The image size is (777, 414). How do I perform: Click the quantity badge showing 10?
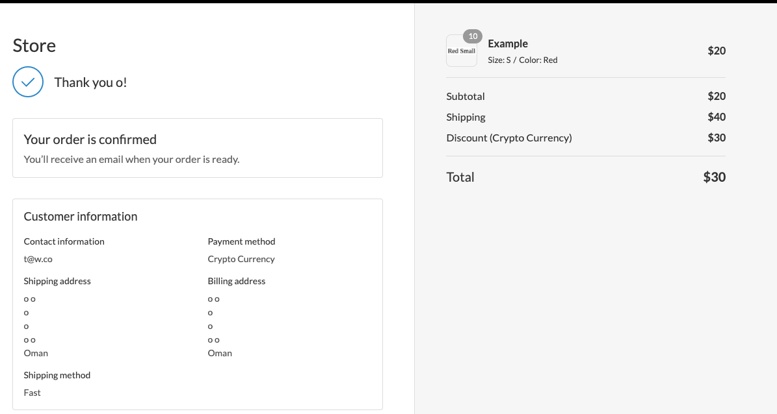(473, 36)
